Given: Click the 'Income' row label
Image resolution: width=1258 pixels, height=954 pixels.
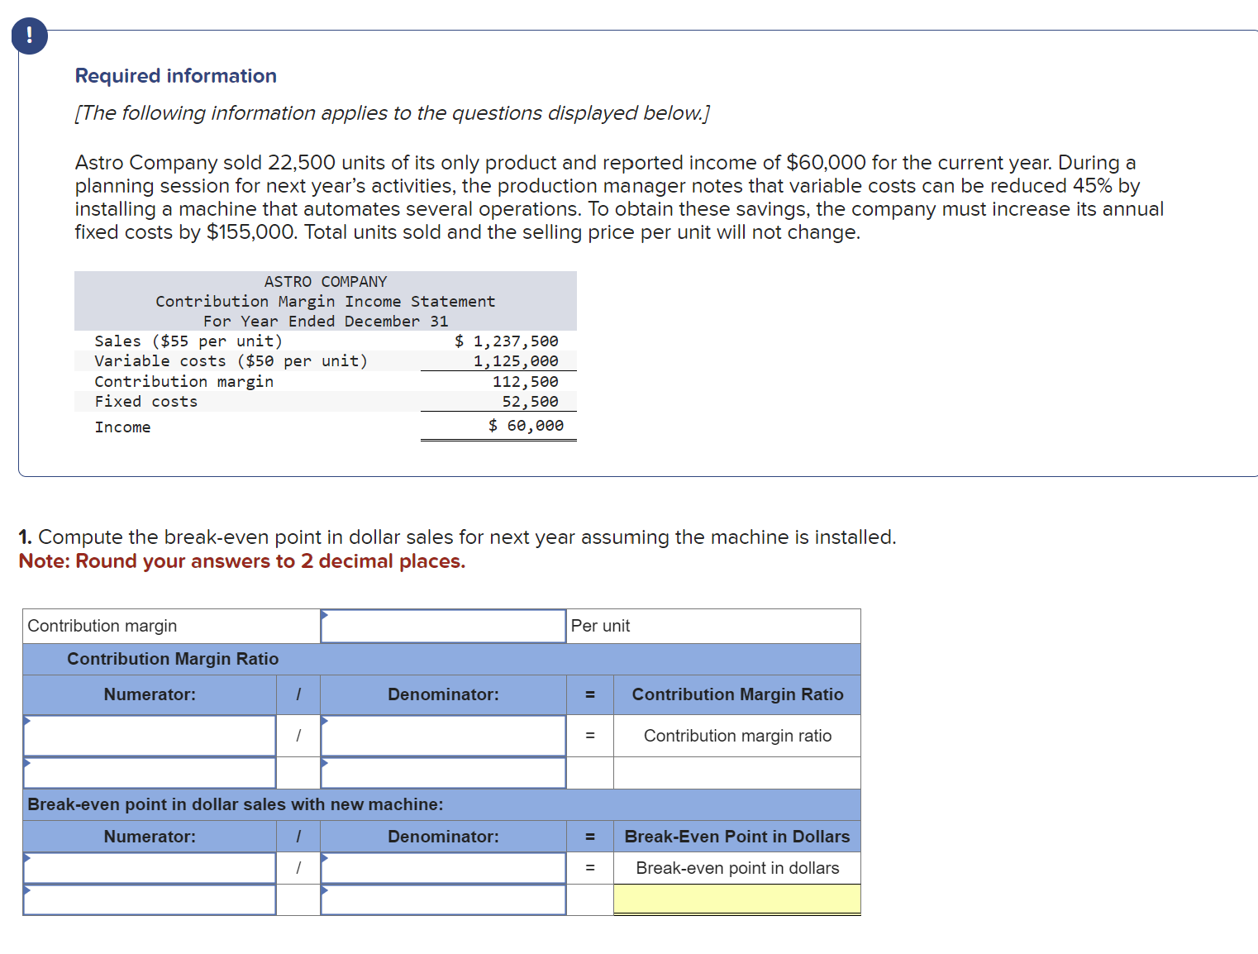Looking at the screenshot, I should tap(122, 427).
